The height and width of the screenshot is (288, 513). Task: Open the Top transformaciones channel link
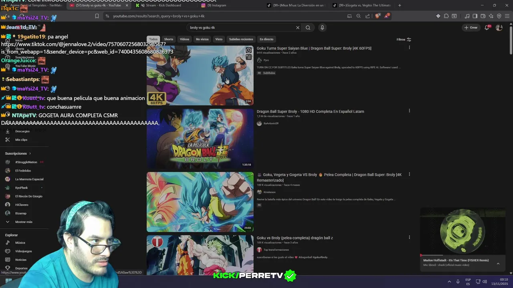click(x=276, y=250)
